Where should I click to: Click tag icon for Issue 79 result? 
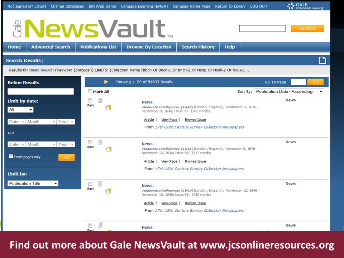(108, 107)
